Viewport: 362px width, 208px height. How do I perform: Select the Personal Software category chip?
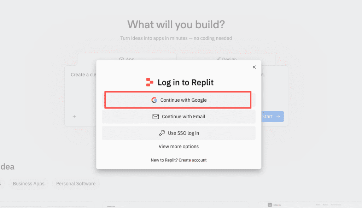(x=76, y=184)
